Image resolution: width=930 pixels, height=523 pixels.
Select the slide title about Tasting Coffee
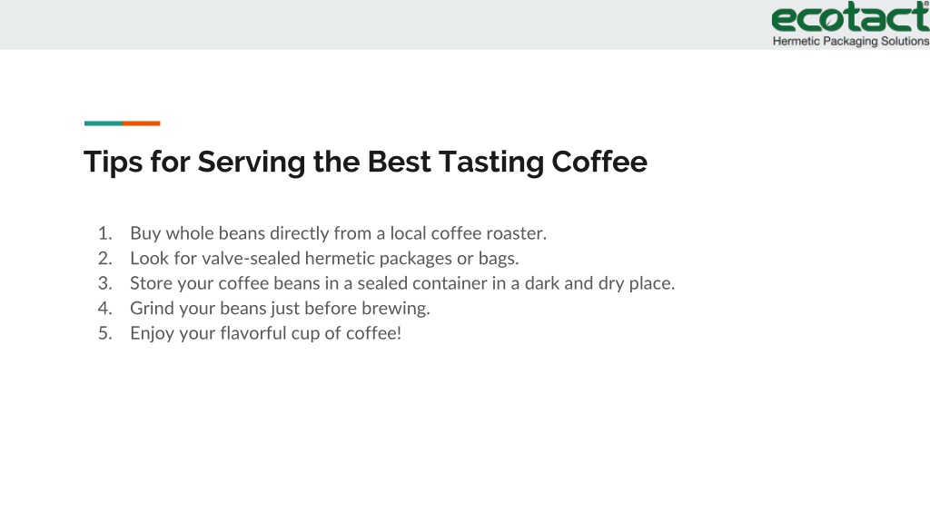click(x=365, y=162)
